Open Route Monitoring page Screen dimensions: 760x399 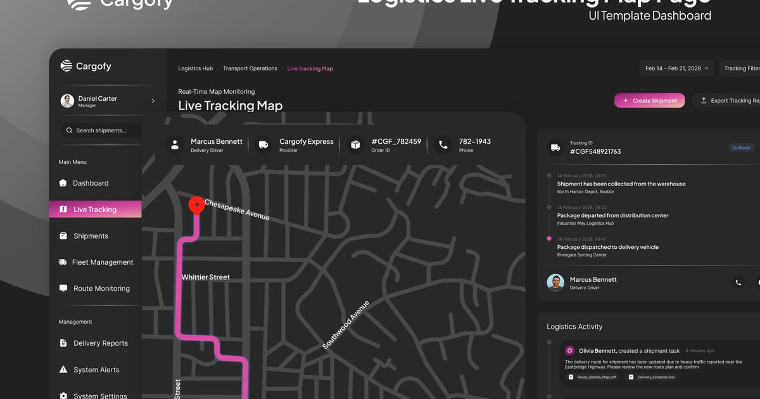(x=101, y=289)
